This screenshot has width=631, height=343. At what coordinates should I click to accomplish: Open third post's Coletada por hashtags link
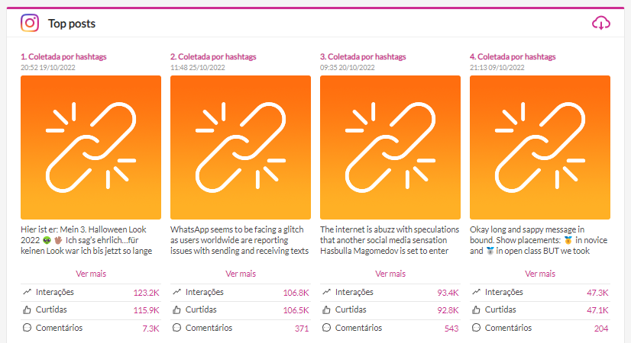363,56
